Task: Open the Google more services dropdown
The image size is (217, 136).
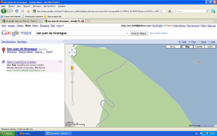Action: coord(60,26)
